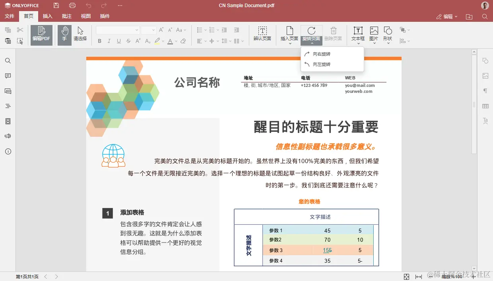Click the Insert Shape tool
This screenshot has height=281, width=493.
point(388,34)
